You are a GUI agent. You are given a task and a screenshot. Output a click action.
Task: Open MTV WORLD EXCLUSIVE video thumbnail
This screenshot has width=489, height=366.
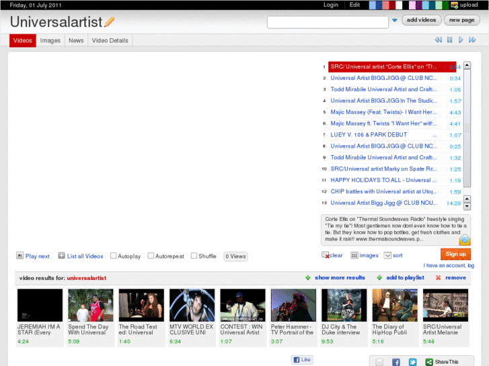pos(192,305)
